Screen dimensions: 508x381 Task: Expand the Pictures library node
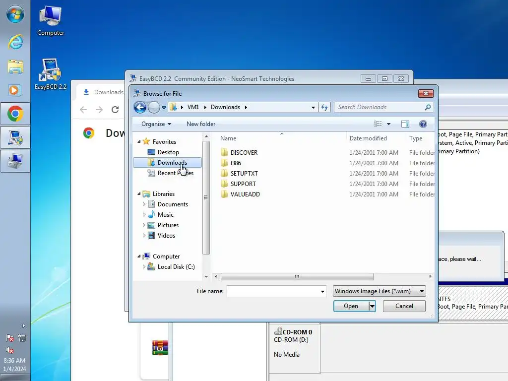144,225
